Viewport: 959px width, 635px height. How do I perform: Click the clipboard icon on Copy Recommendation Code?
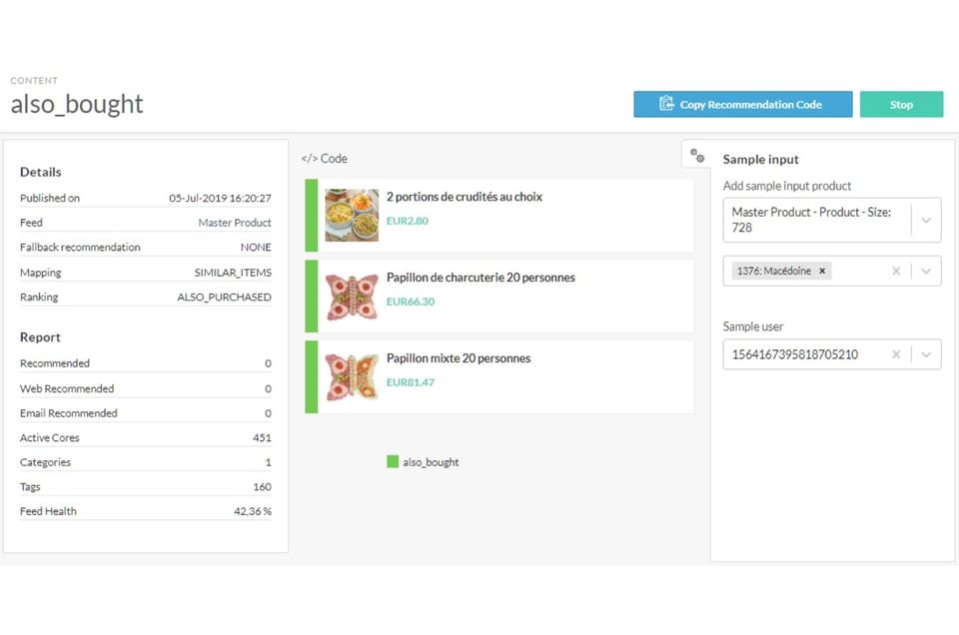click(x=666, y=104)
